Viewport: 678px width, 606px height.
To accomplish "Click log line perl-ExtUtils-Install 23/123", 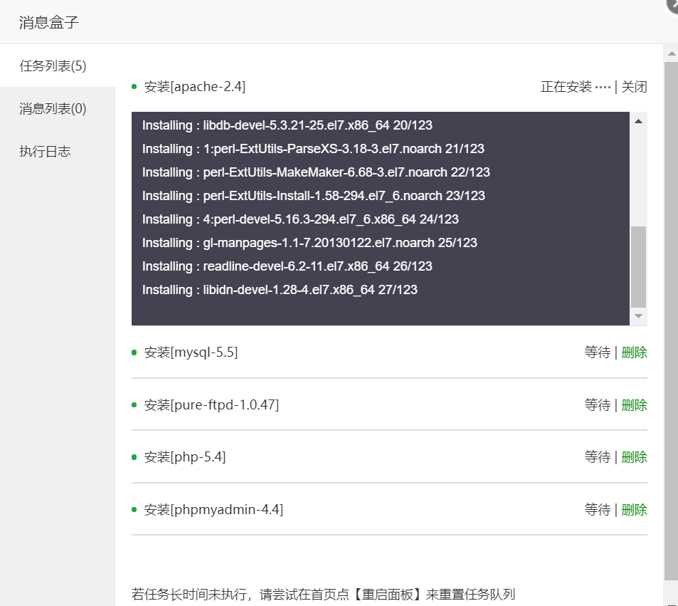I will (314, 196).
